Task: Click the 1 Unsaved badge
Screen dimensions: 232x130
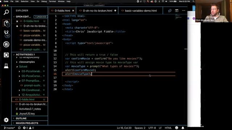Action: click(x=41, y=17)
